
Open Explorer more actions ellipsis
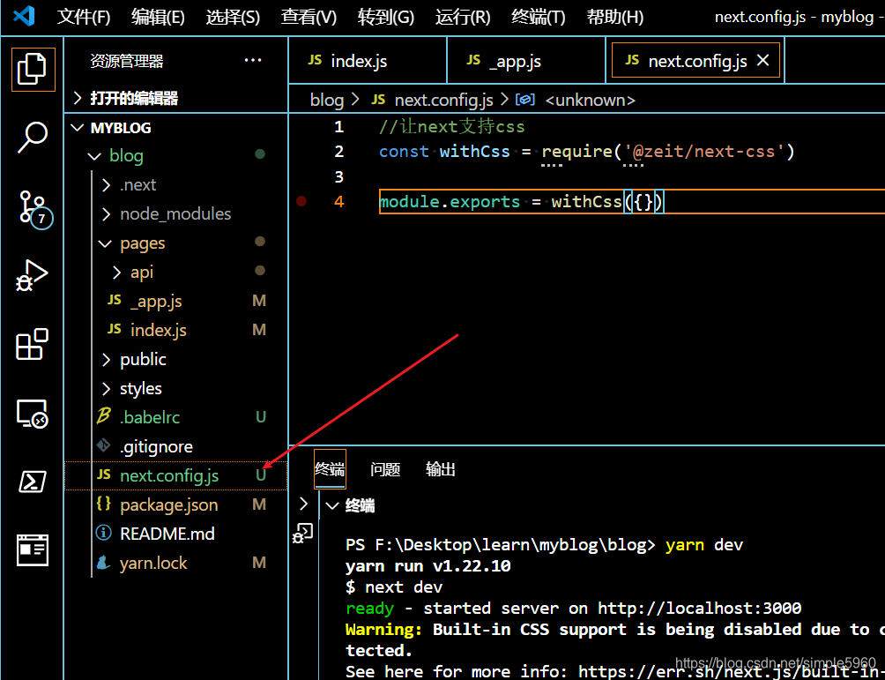pos(252,61)
